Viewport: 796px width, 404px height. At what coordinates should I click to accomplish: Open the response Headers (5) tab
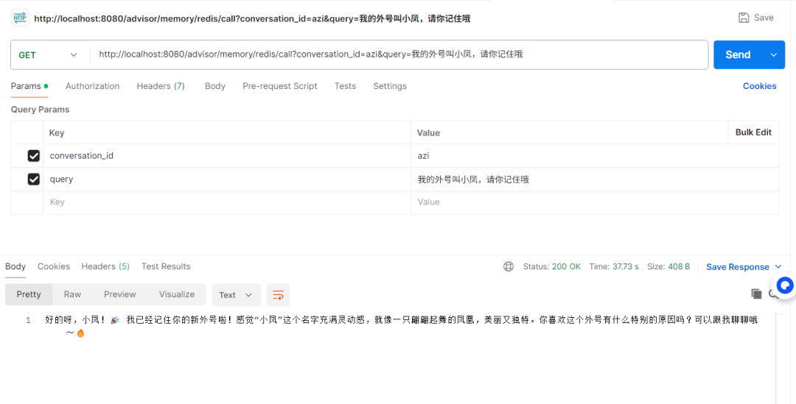click(105, 266)
